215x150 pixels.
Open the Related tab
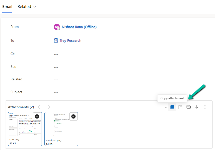point(25,7)
